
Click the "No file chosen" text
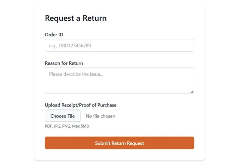pyautogui.click(x=100, y=116)
